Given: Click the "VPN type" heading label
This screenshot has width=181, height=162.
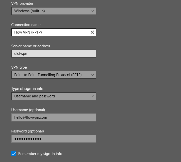Looking at the screenshot, I should (19, 67).
